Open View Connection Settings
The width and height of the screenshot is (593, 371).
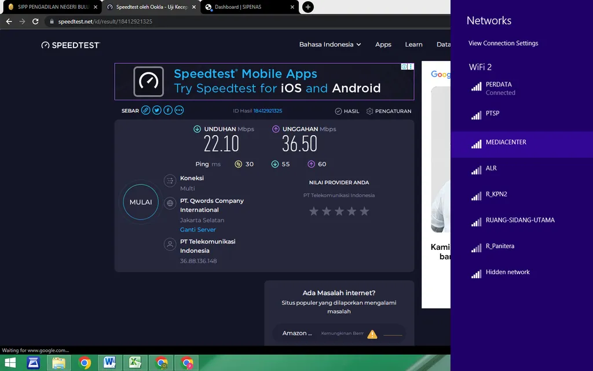(x=503, y=43)
